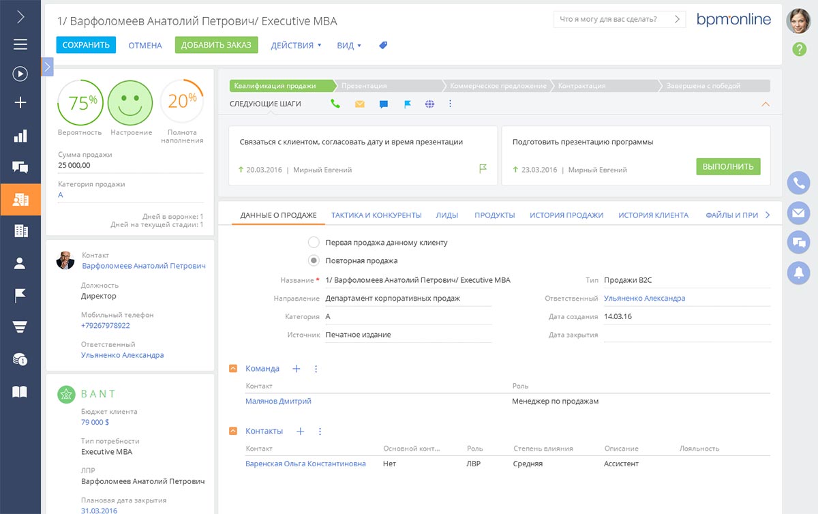Switch to the ПРОДУКТЫ tab

click(494, 215)
